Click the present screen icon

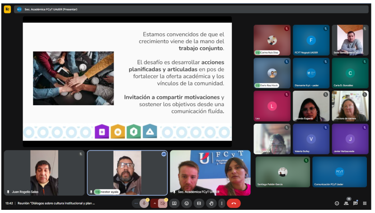tap(174, 204)
